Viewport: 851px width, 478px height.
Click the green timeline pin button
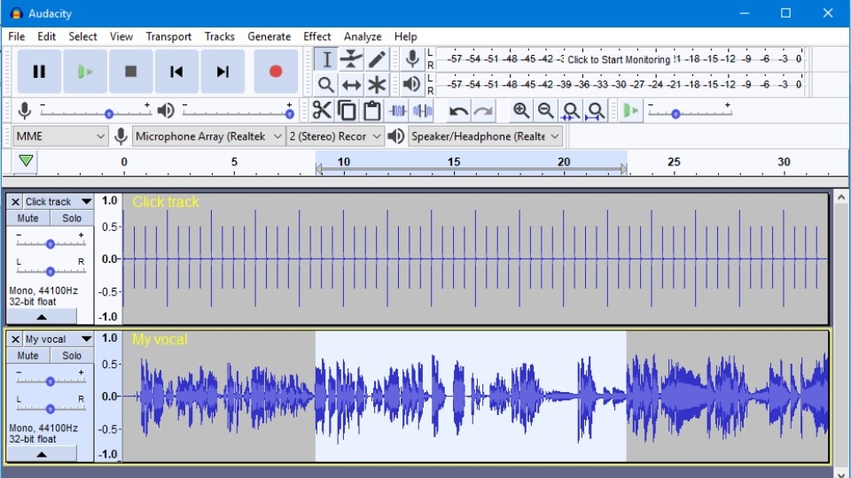(26, 161)
